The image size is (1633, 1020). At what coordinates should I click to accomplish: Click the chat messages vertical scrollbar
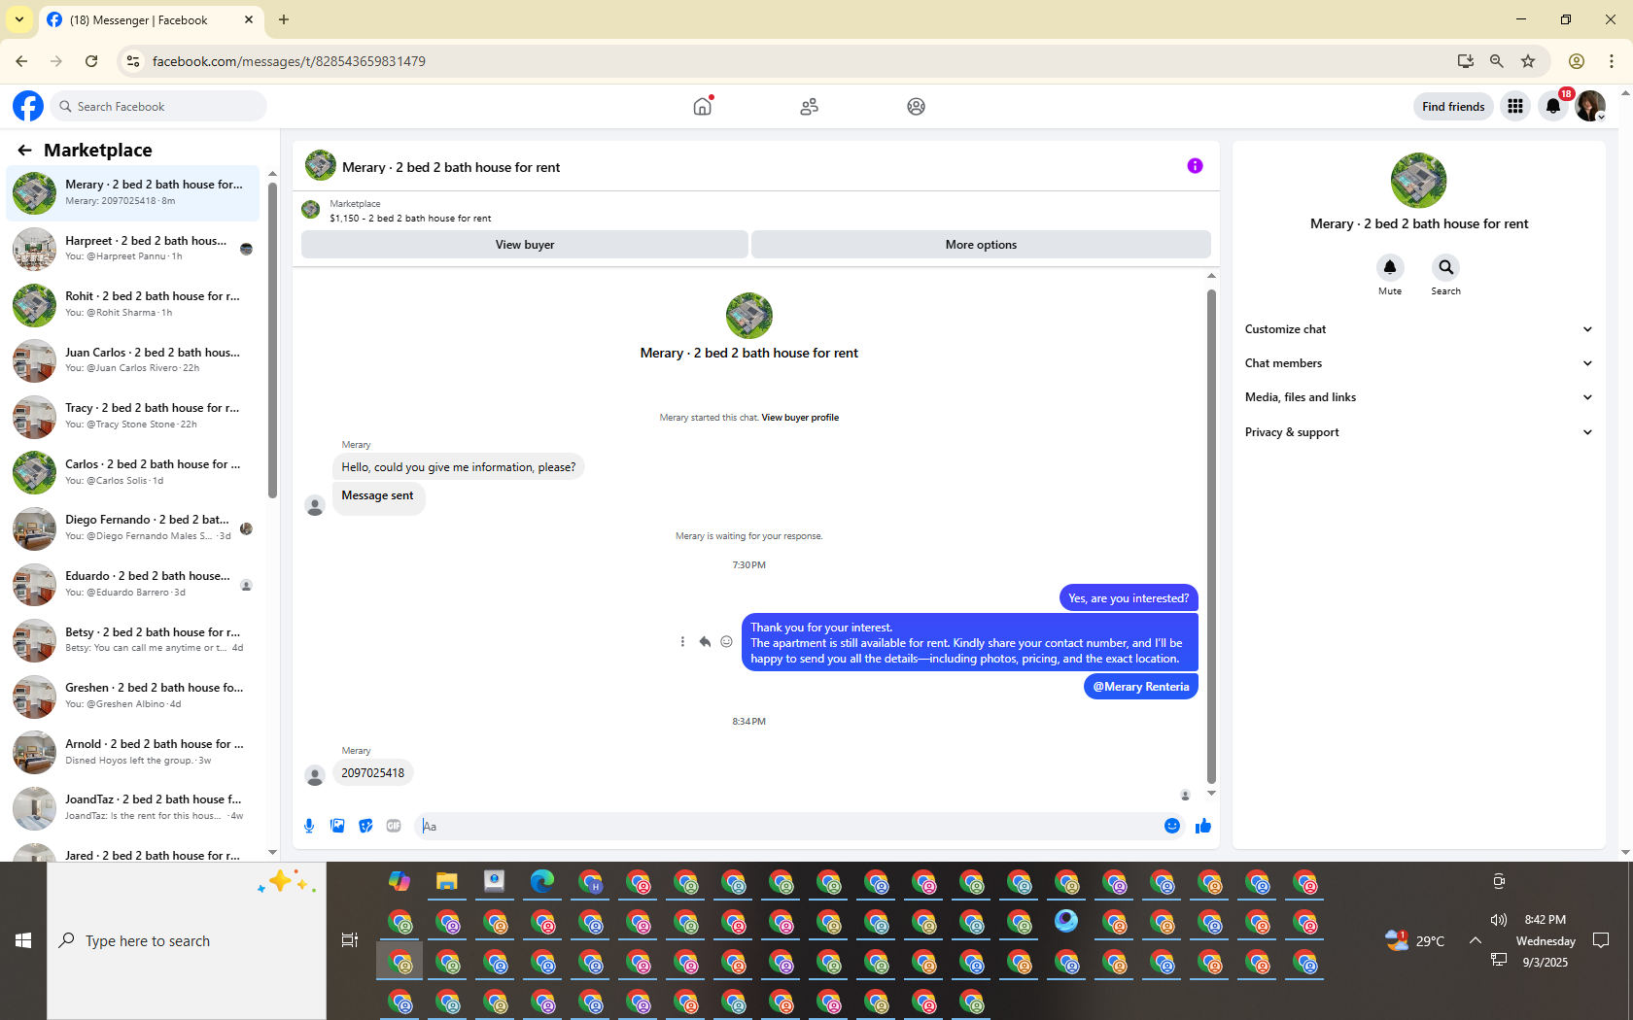point(1211,535)
